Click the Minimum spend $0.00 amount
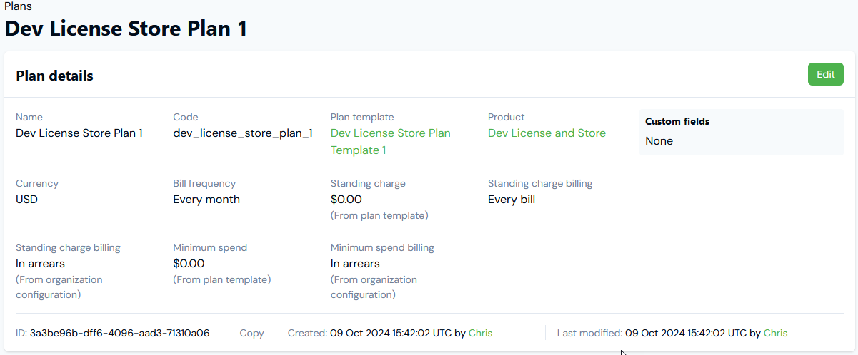 pyautogui.click(x=189, y=264)
